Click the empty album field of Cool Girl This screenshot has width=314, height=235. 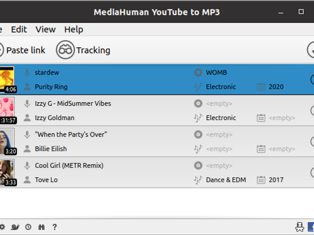coord(219,166)
